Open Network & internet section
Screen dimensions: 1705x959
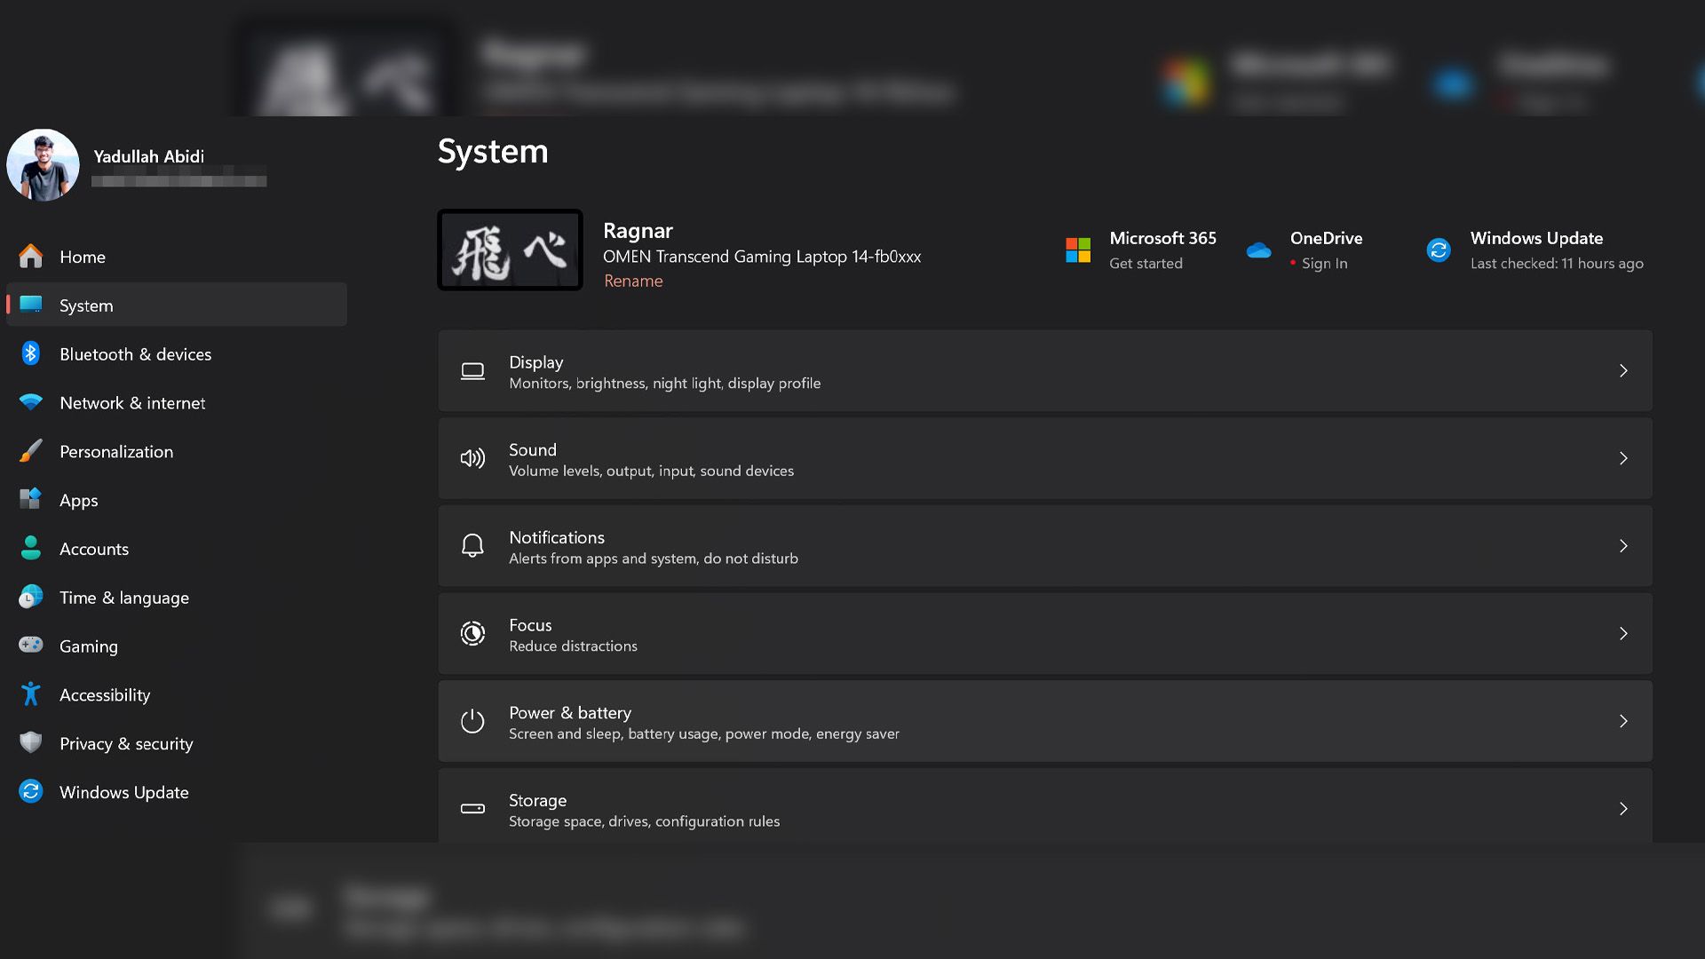(x=177, y=402)
